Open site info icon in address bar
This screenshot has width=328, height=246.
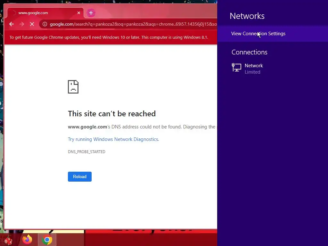(x=45, y=24)
